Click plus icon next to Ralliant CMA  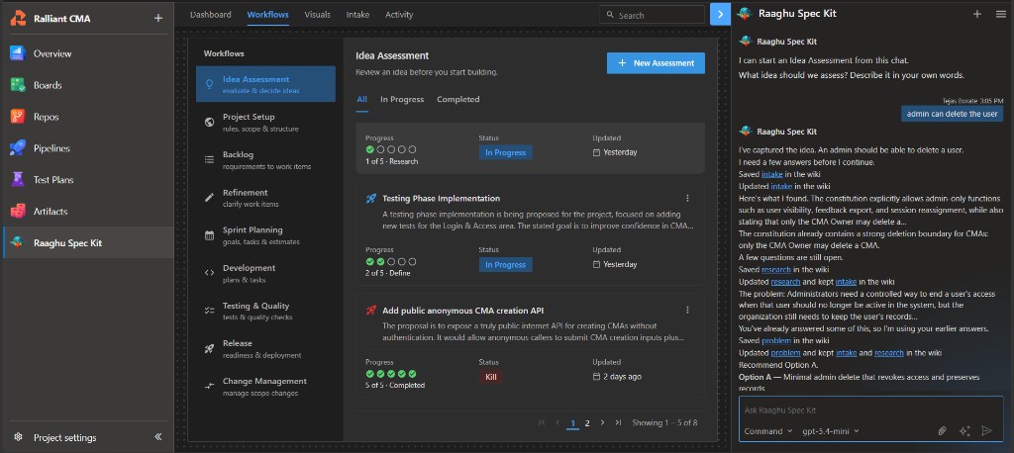[x=157, y=18]
